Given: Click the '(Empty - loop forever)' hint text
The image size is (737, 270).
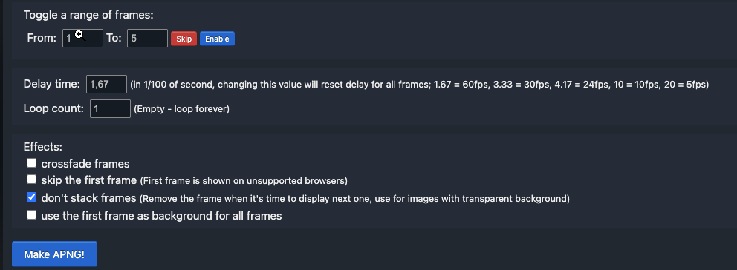Looking at the screenshot, I should [181, 109].
